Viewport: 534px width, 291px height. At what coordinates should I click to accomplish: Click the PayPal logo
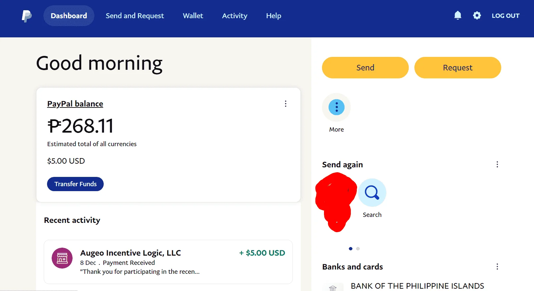point(27,16)
